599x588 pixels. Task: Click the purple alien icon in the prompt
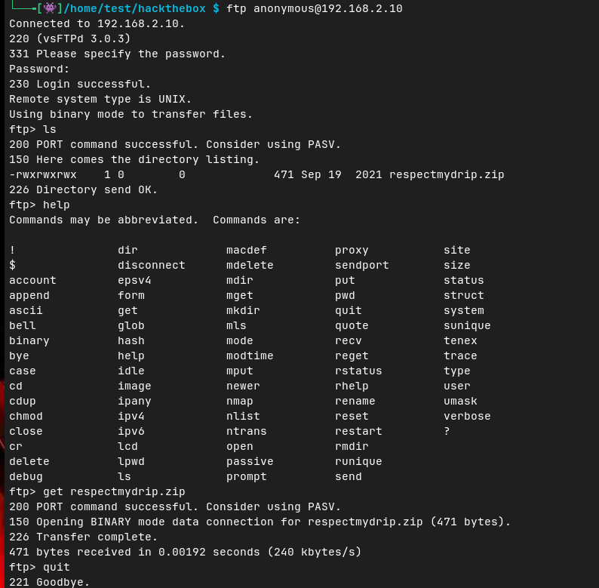click(49, 8)
